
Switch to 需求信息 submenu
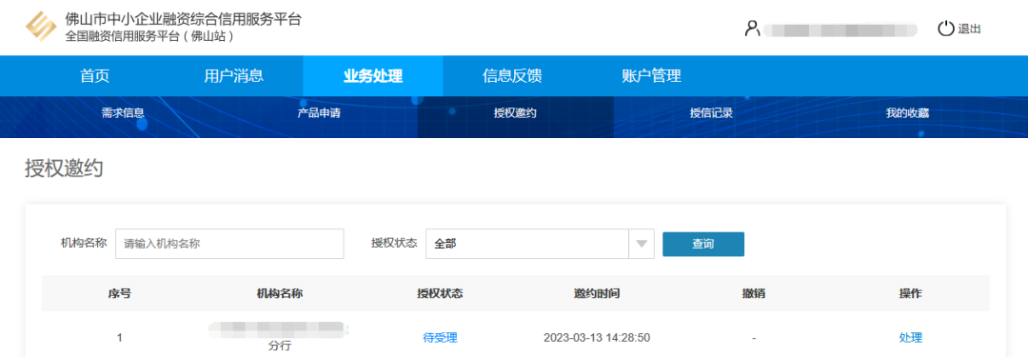(123, 113)
